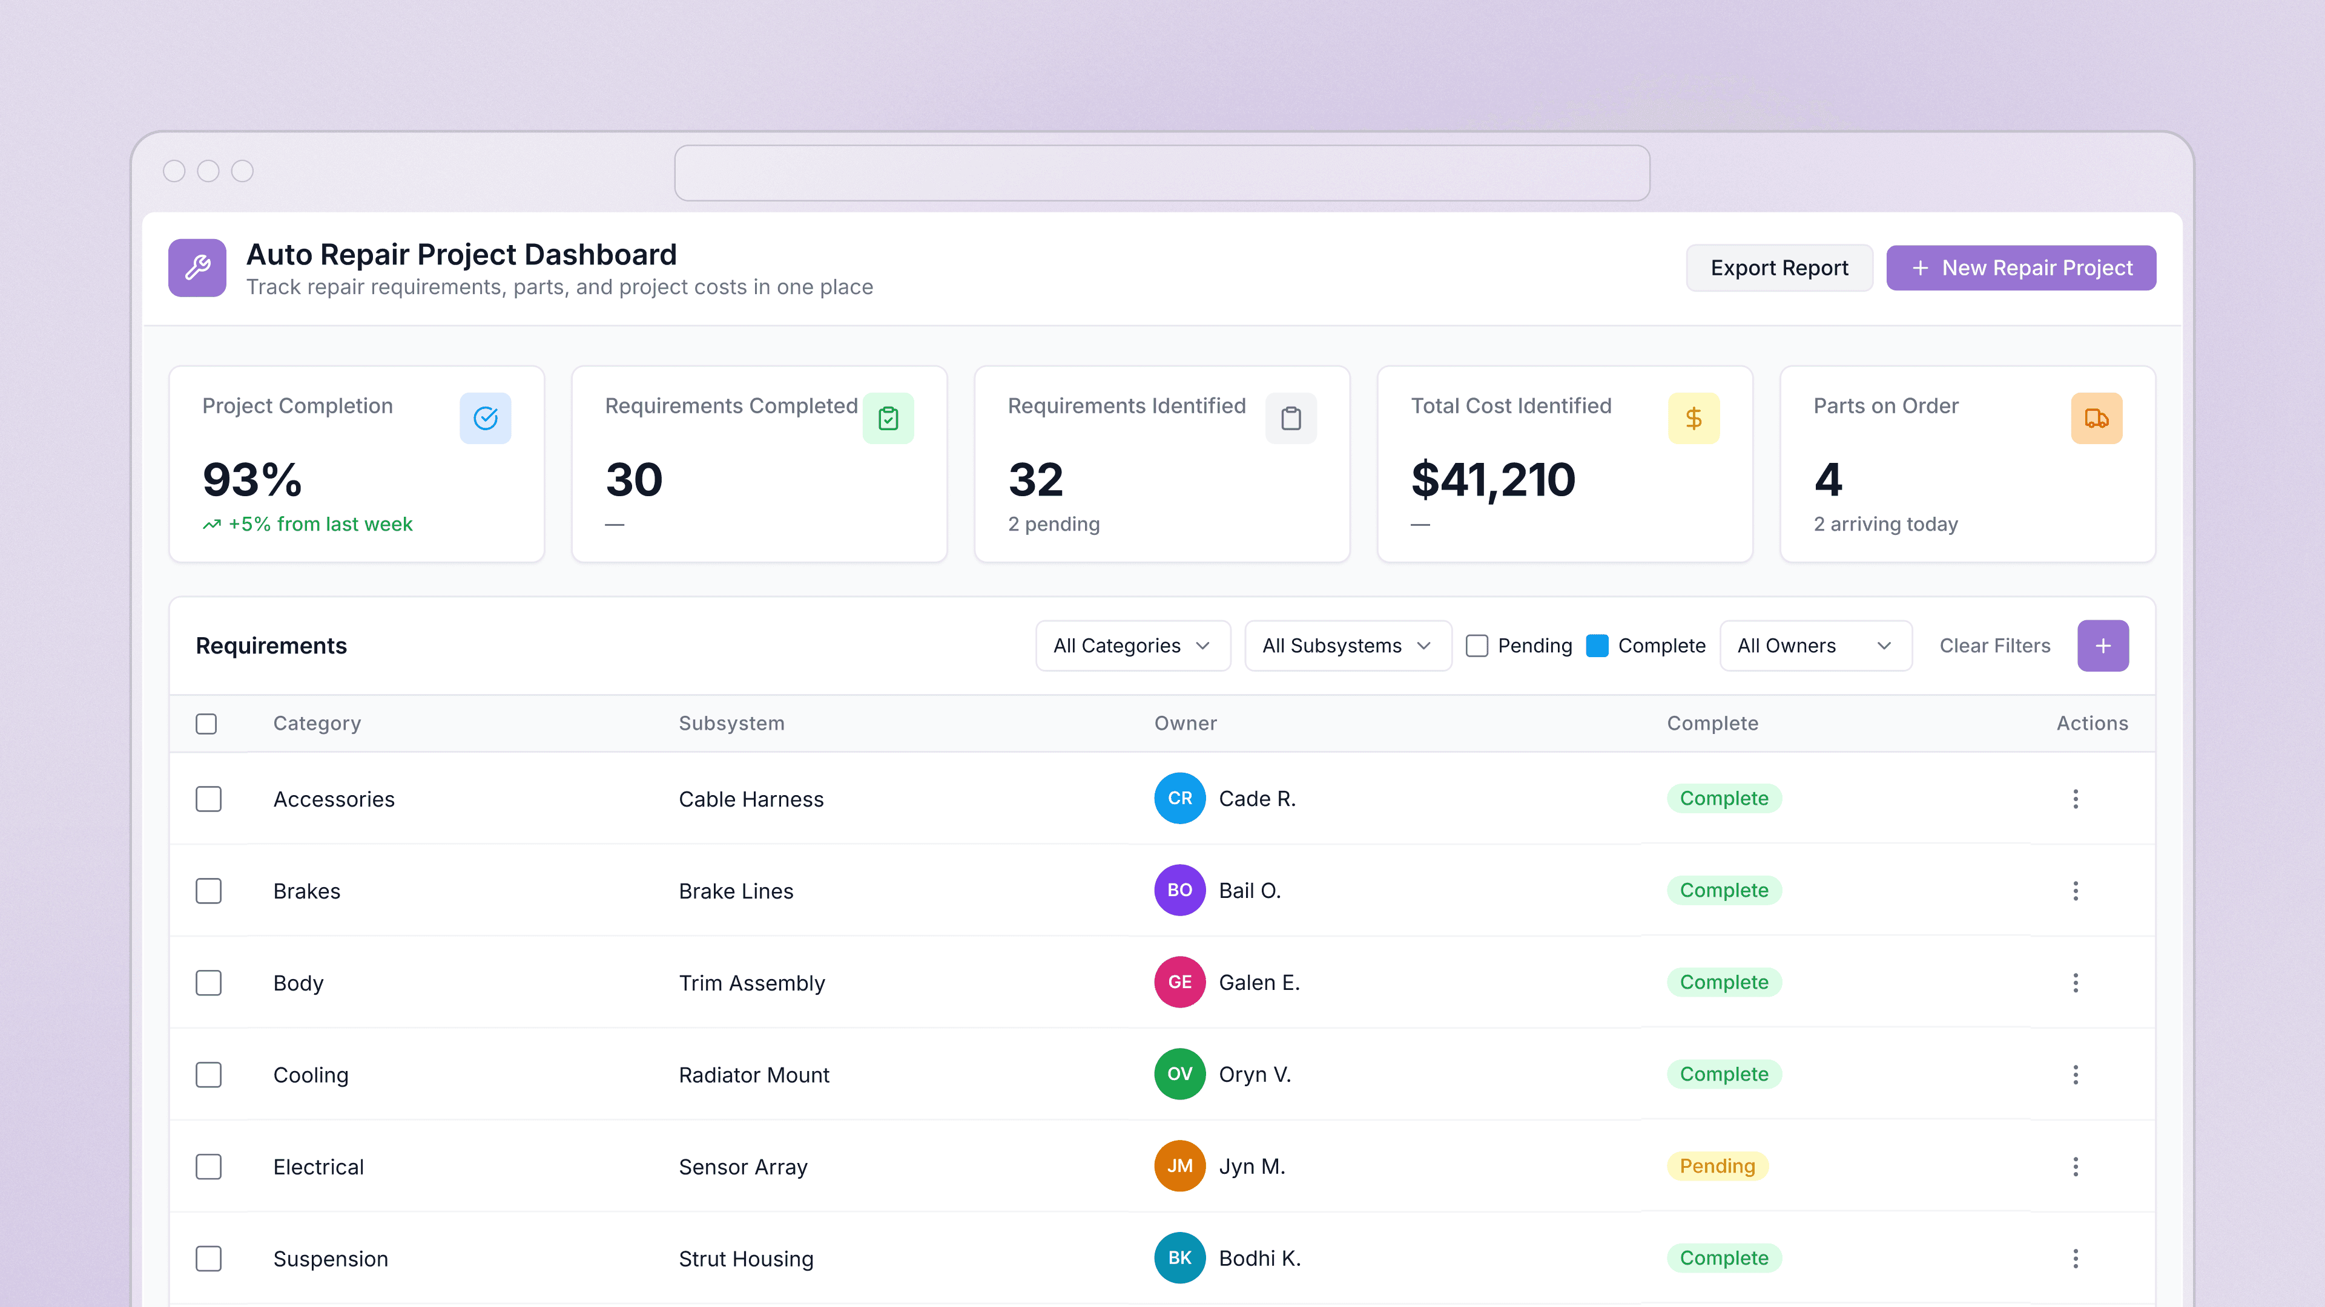
Task: Sort by the Complete column header
Action: pos(1712,724)
